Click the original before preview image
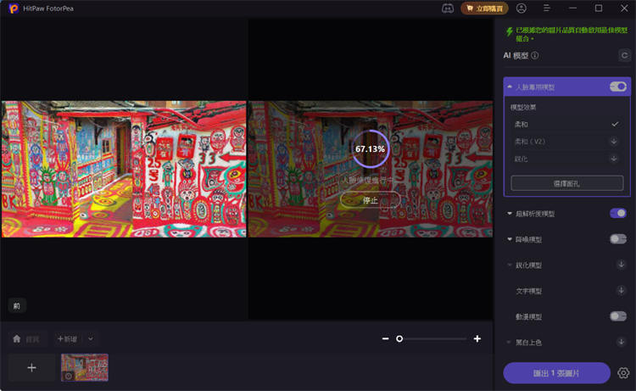Image resolution: width=636 pixels, height=391 pixels. [x=124, y=169]
